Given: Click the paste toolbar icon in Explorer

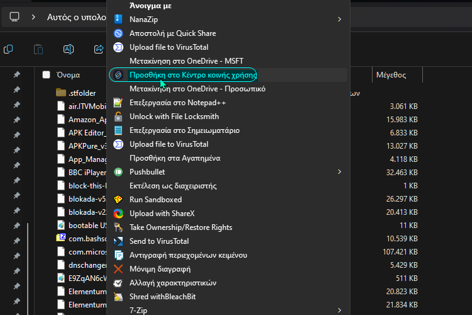Looking at the screenshot, I should 38,49.
